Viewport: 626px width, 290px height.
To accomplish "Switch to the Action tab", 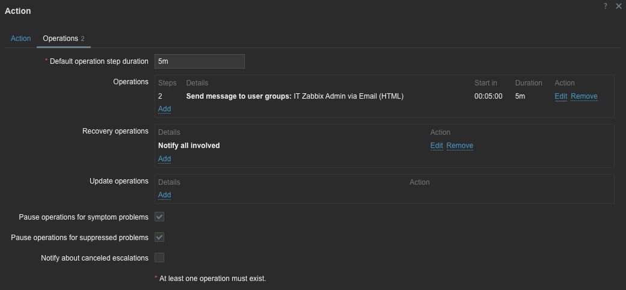I will (21, 39).
